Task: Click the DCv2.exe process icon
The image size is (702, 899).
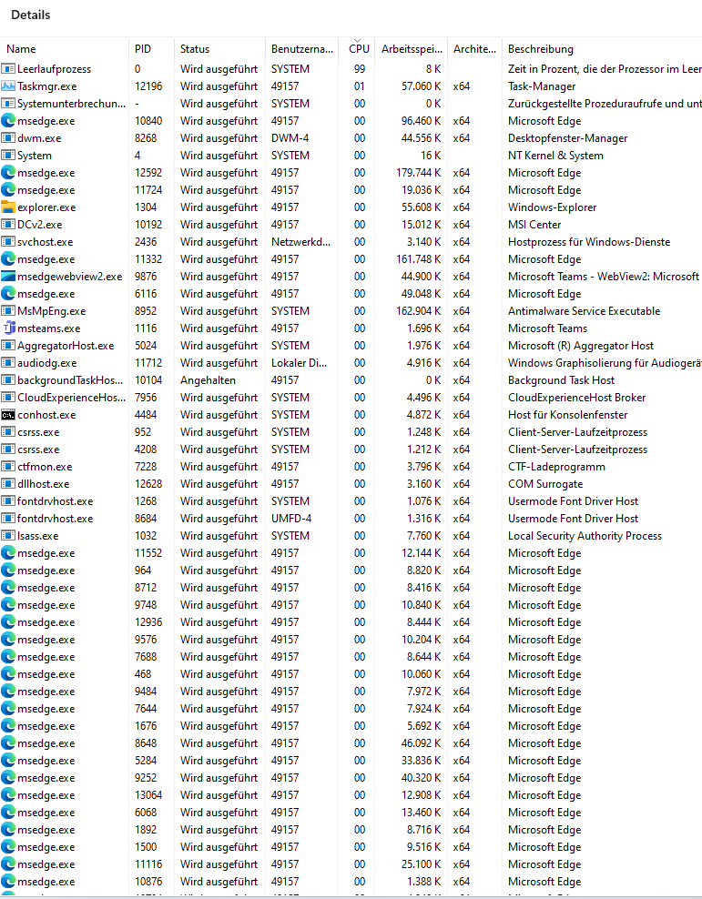Action: point(8,224)
